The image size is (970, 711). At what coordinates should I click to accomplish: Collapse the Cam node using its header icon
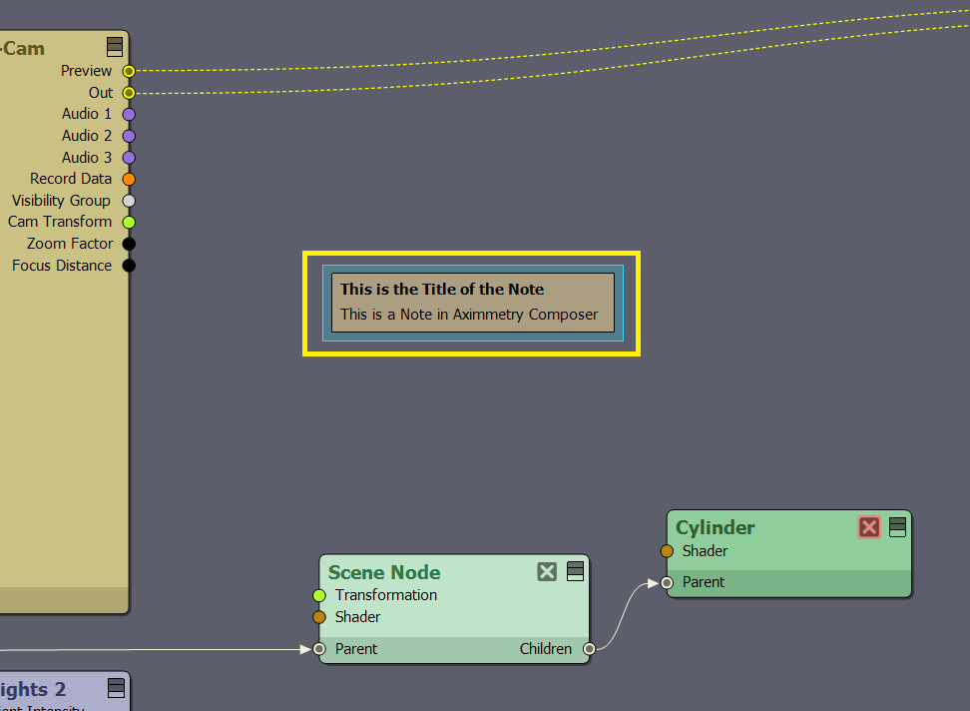115,46
